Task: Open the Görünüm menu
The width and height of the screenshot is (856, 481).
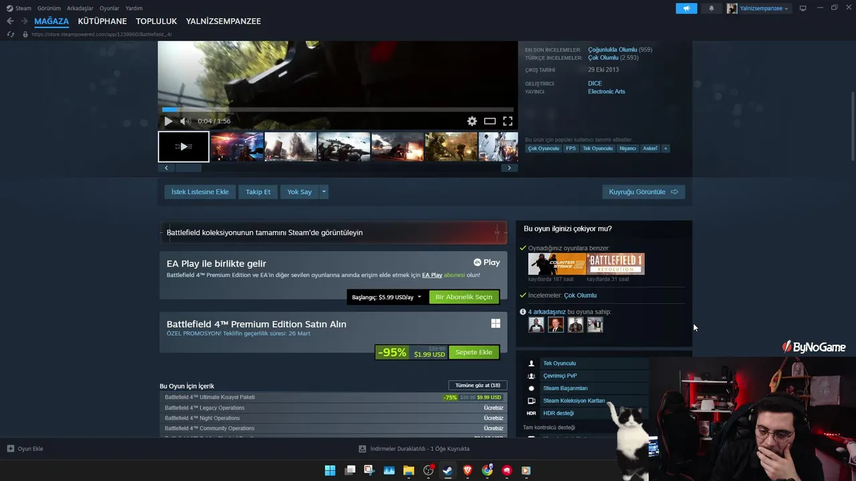Action: tap(49, 9)
